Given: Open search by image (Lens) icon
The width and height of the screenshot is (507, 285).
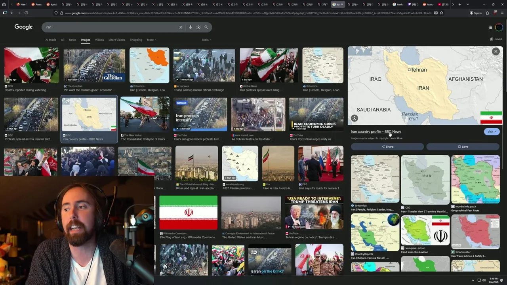Looking at the screenshot, I should pos(198,27).
